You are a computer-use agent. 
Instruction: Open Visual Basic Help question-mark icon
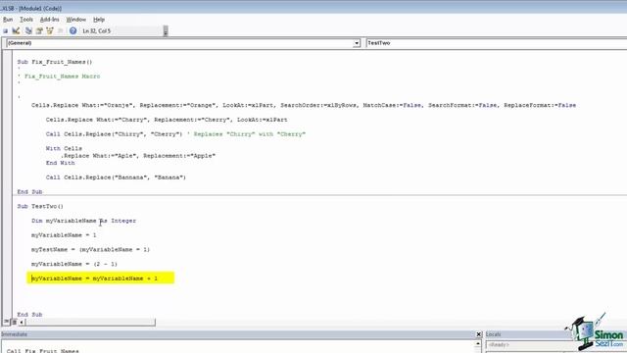click(x=72, y=30)
